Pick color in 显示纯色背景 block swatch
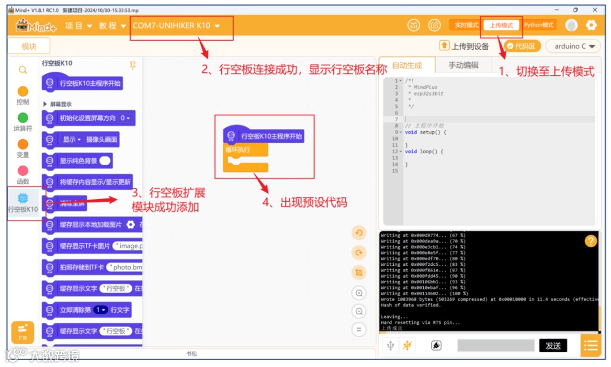Viewport: 611px width, 367px height. pos(105,161)
